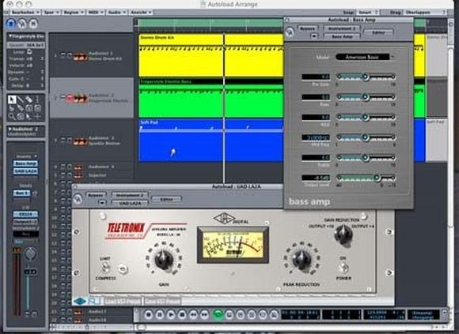Click the EXS24 instrument slot in channel strip
The height and width of the screenshot is (334, 459).
[x=26, y=214]
